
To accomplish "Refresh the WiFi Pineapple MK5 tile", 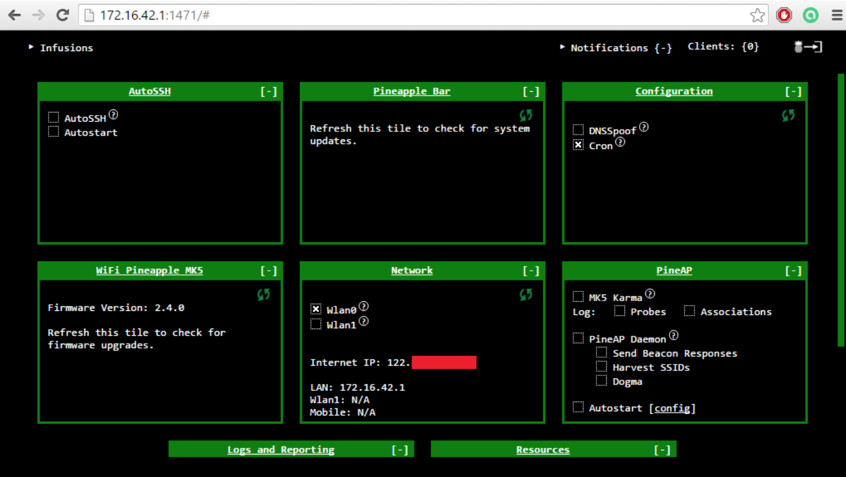I will [x=264, y=294].
